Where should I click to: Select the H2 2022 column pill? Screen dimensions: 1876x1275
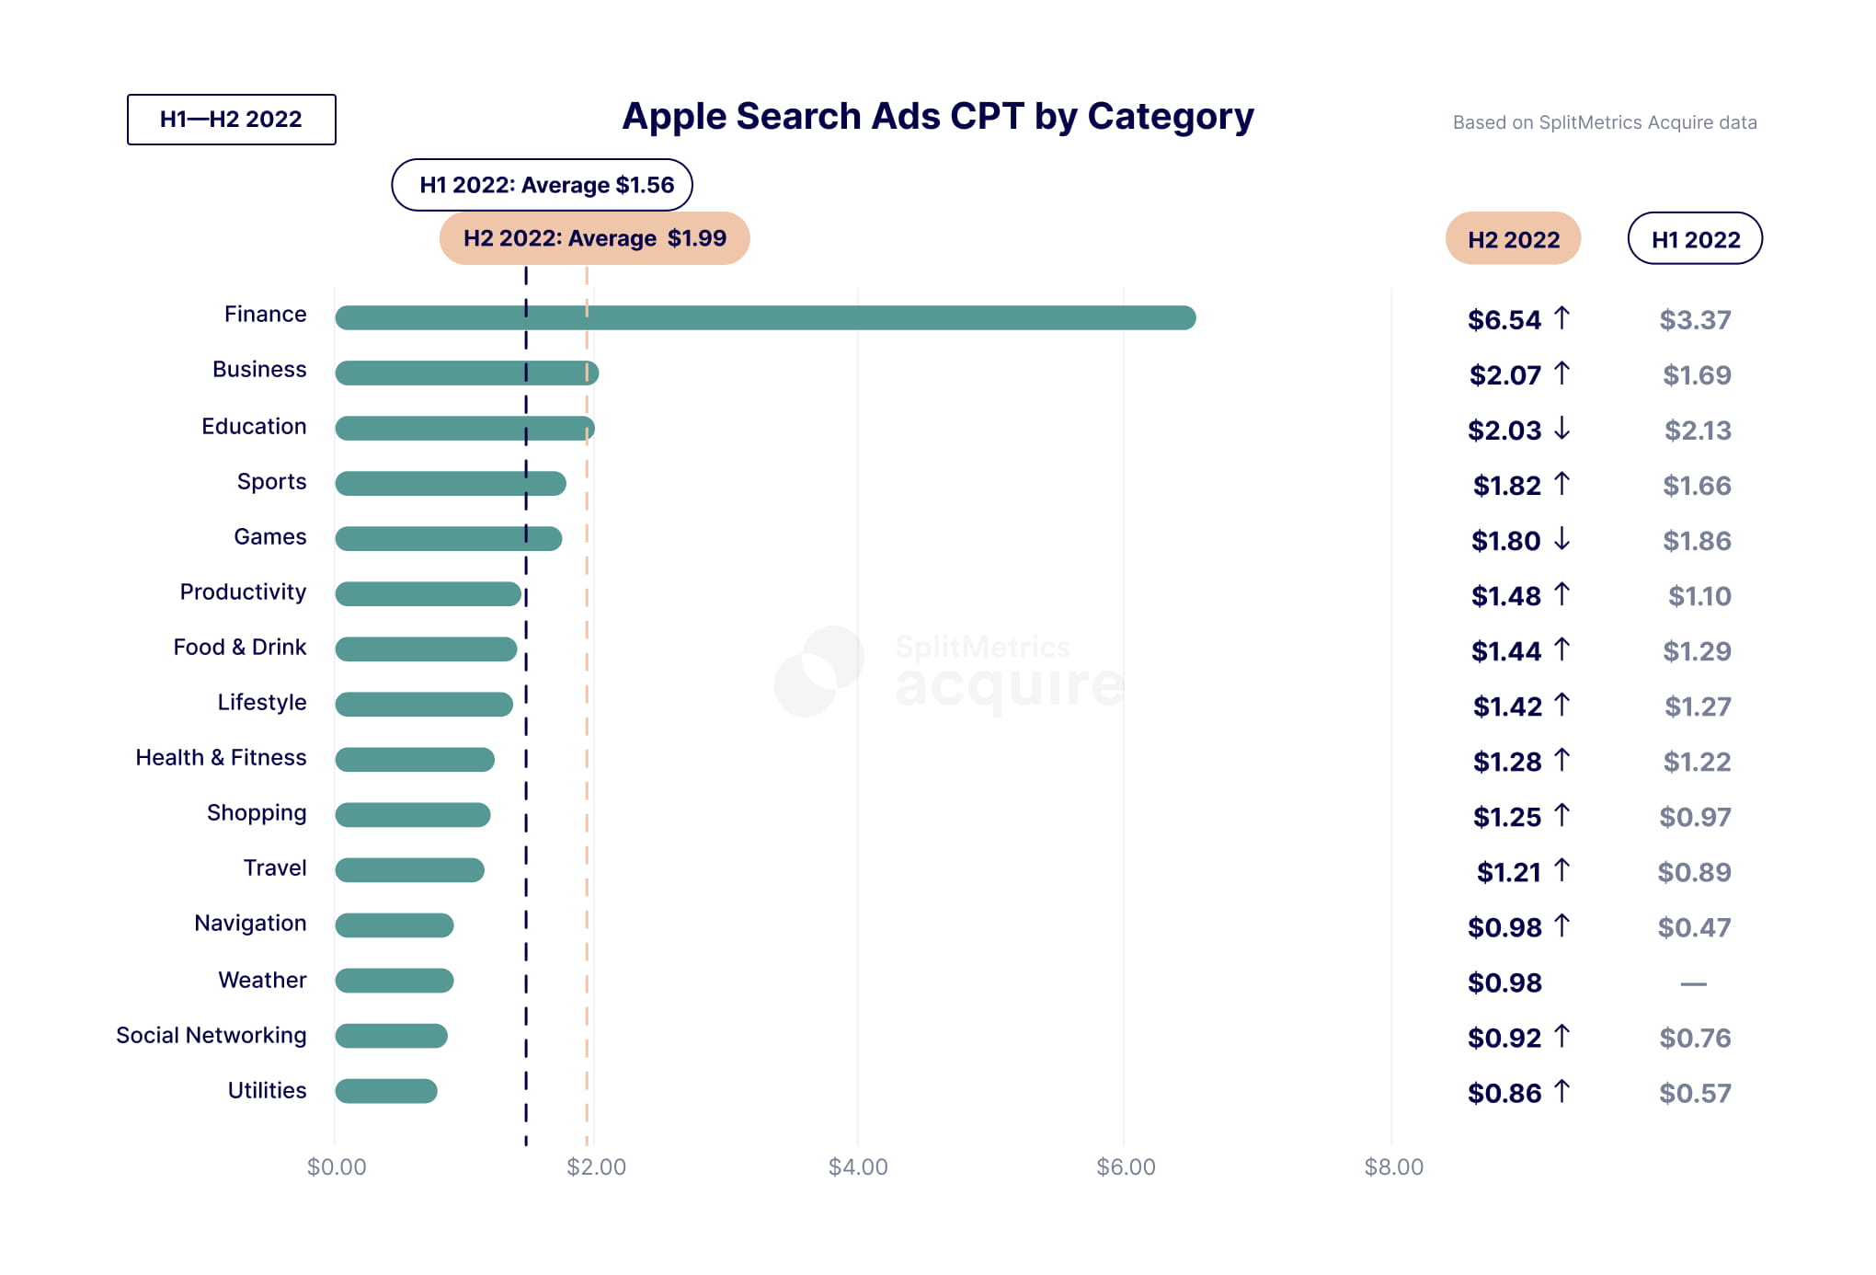point(1513,239)
